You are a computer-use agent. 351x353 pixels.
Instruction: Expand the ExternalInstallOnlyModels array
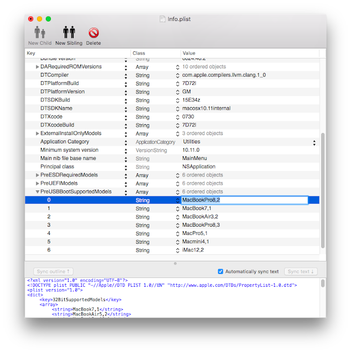coord(37,133)
